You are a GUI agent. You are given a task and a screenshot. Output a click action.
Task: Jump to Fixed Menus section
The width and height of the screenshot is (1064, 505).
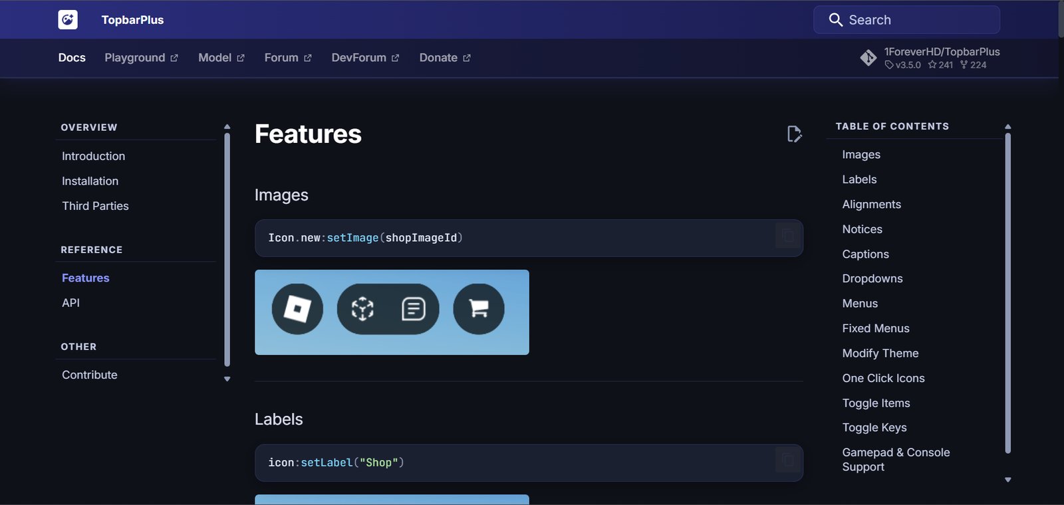click(876, 328)
